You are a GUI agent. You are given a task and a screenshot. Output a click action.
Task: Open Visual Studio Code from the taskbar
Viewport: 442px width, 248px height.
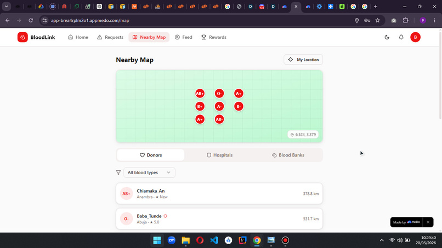pos(214,240)
